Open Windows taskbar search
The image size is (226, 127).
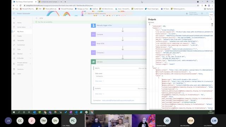tap(19, 112)
